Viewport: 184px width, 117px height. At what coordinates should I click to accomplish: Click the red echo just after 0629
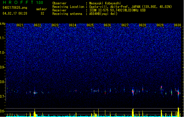[x=161, y=87]
